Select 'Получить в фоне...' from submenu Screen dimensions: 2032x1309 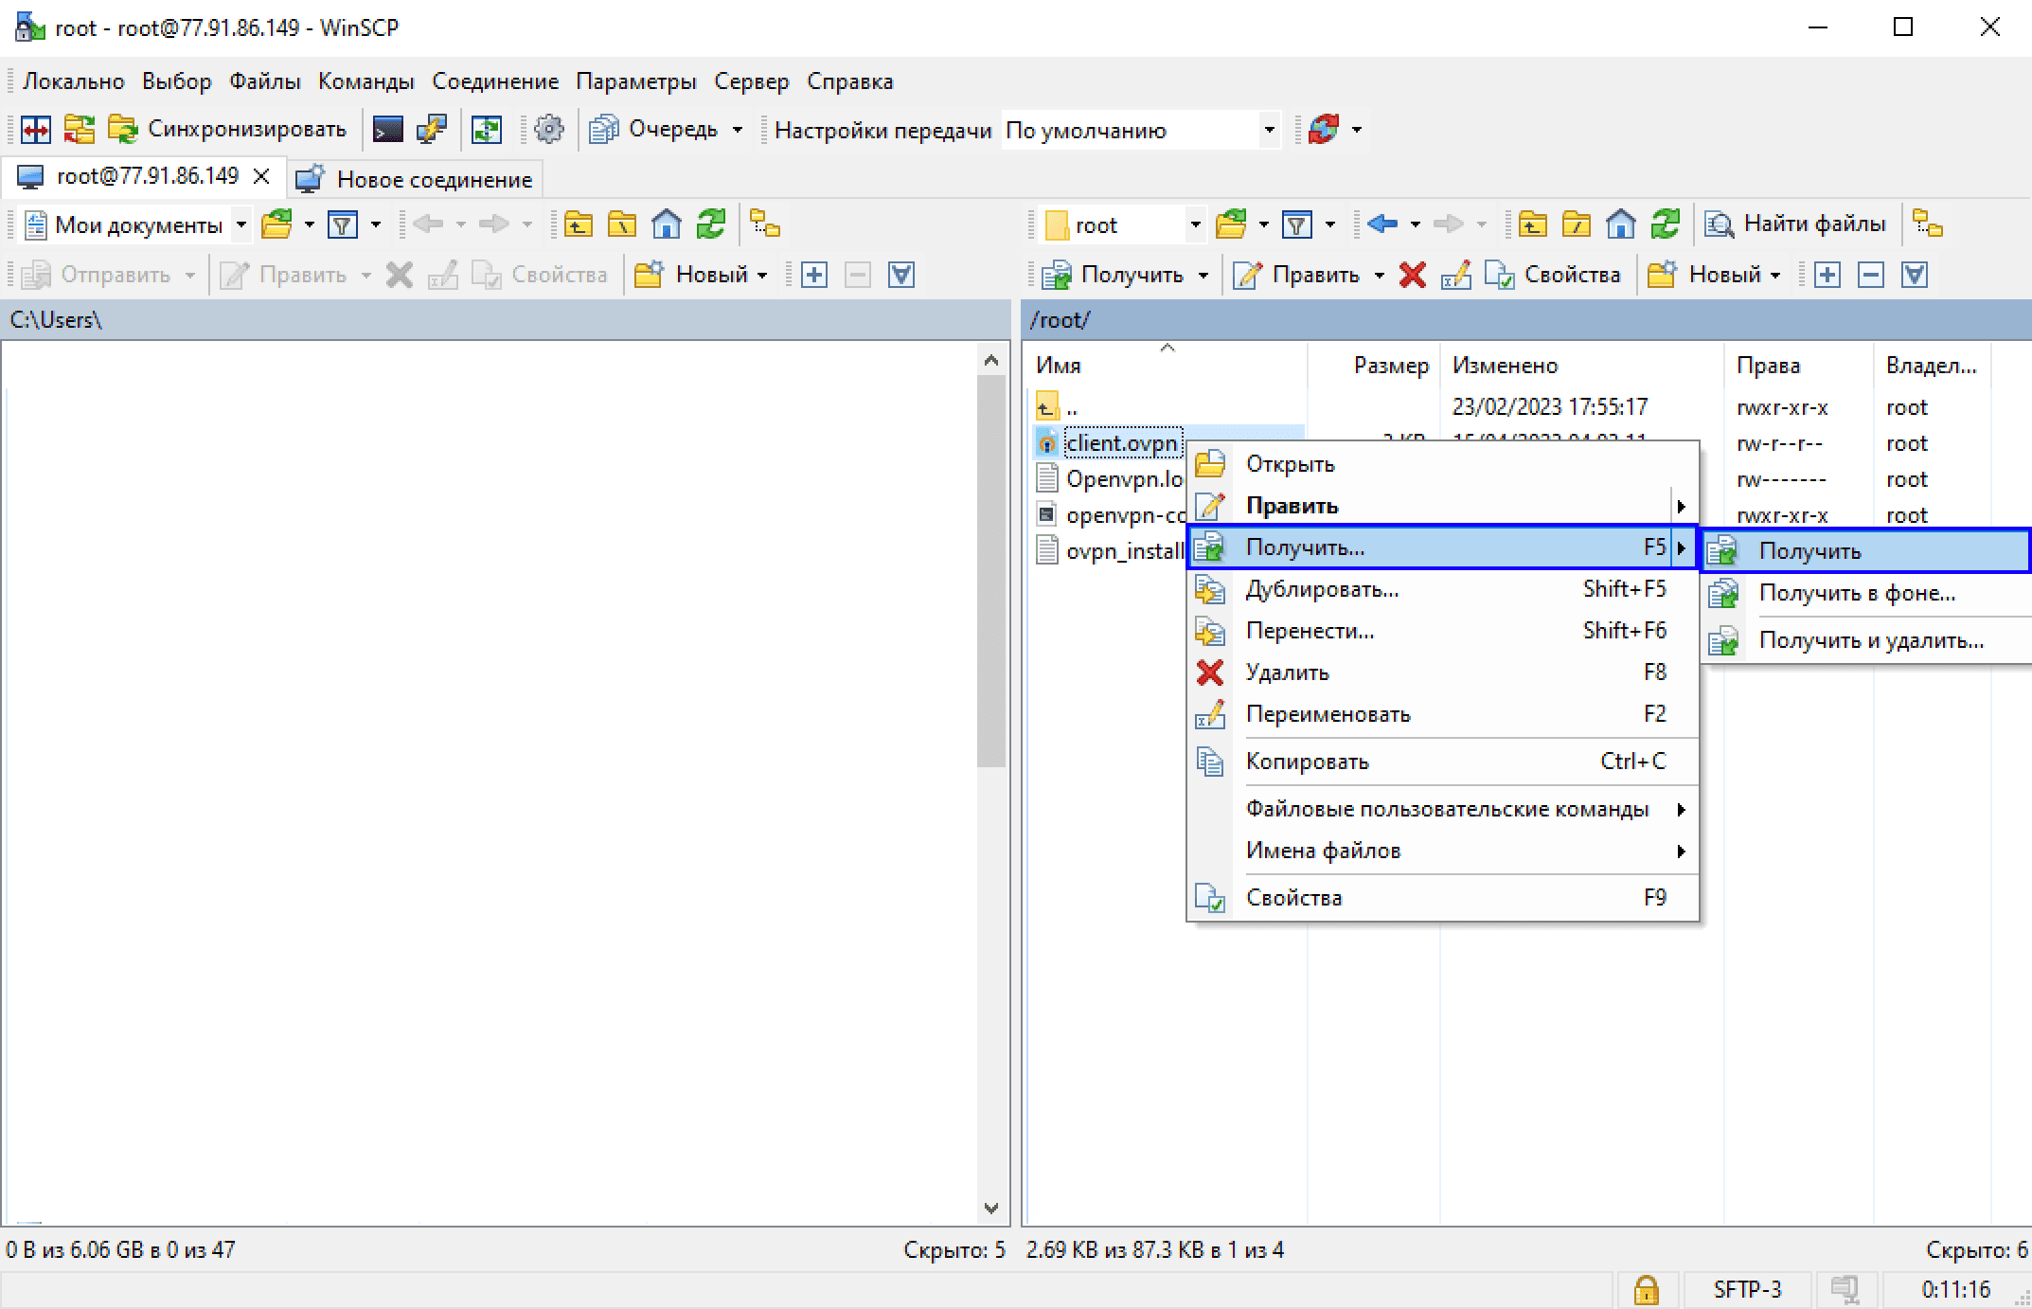(1856, 594)
